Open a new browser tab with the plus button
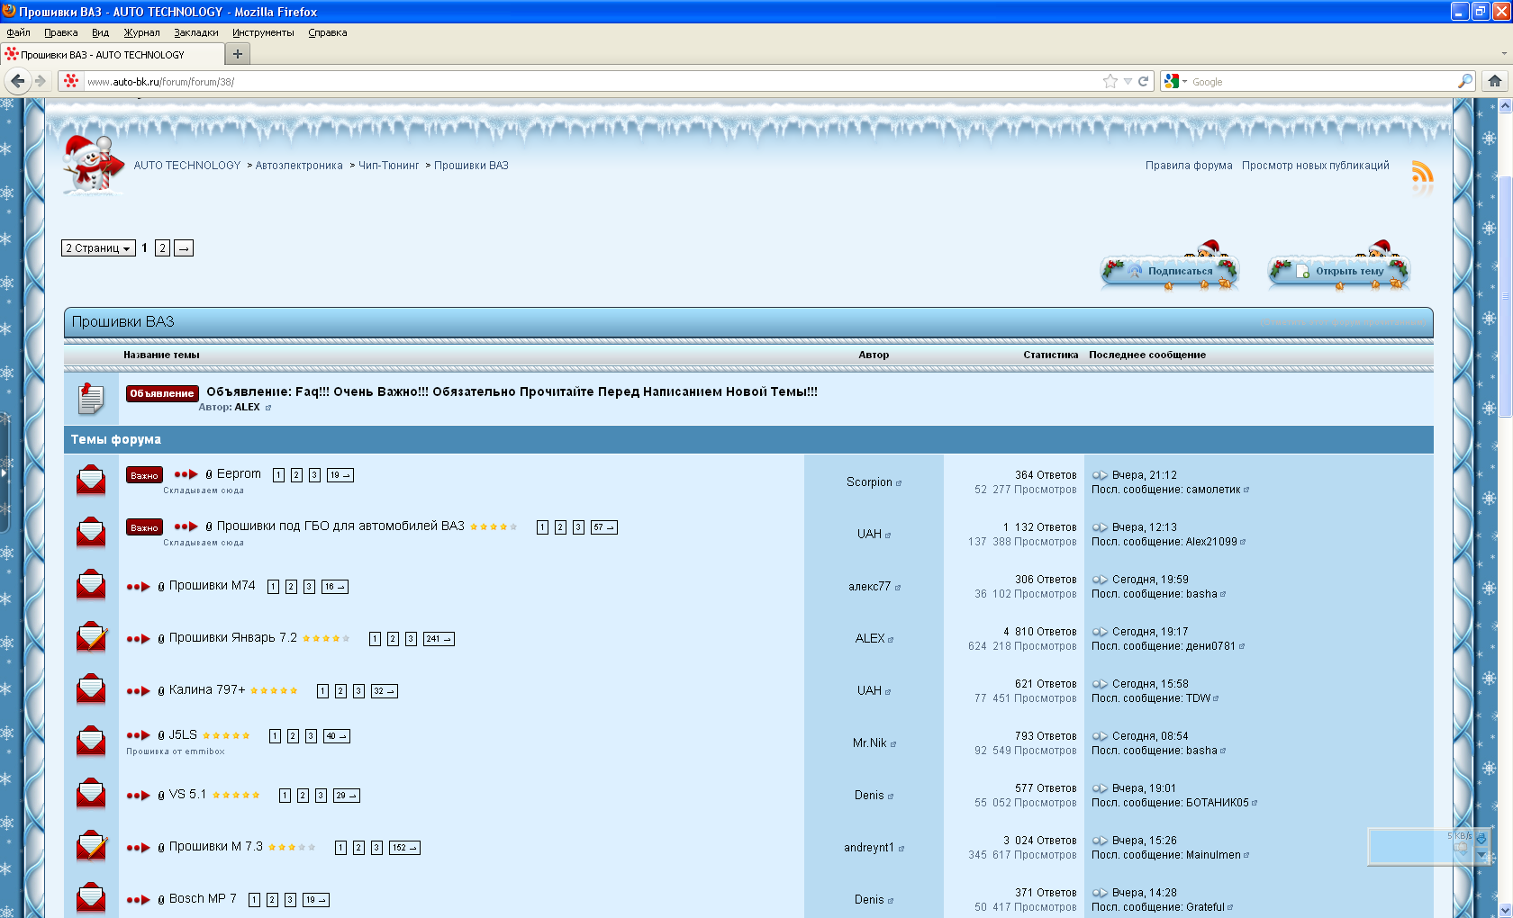Viewport: 1513px width, 918px height. [238, 54]
